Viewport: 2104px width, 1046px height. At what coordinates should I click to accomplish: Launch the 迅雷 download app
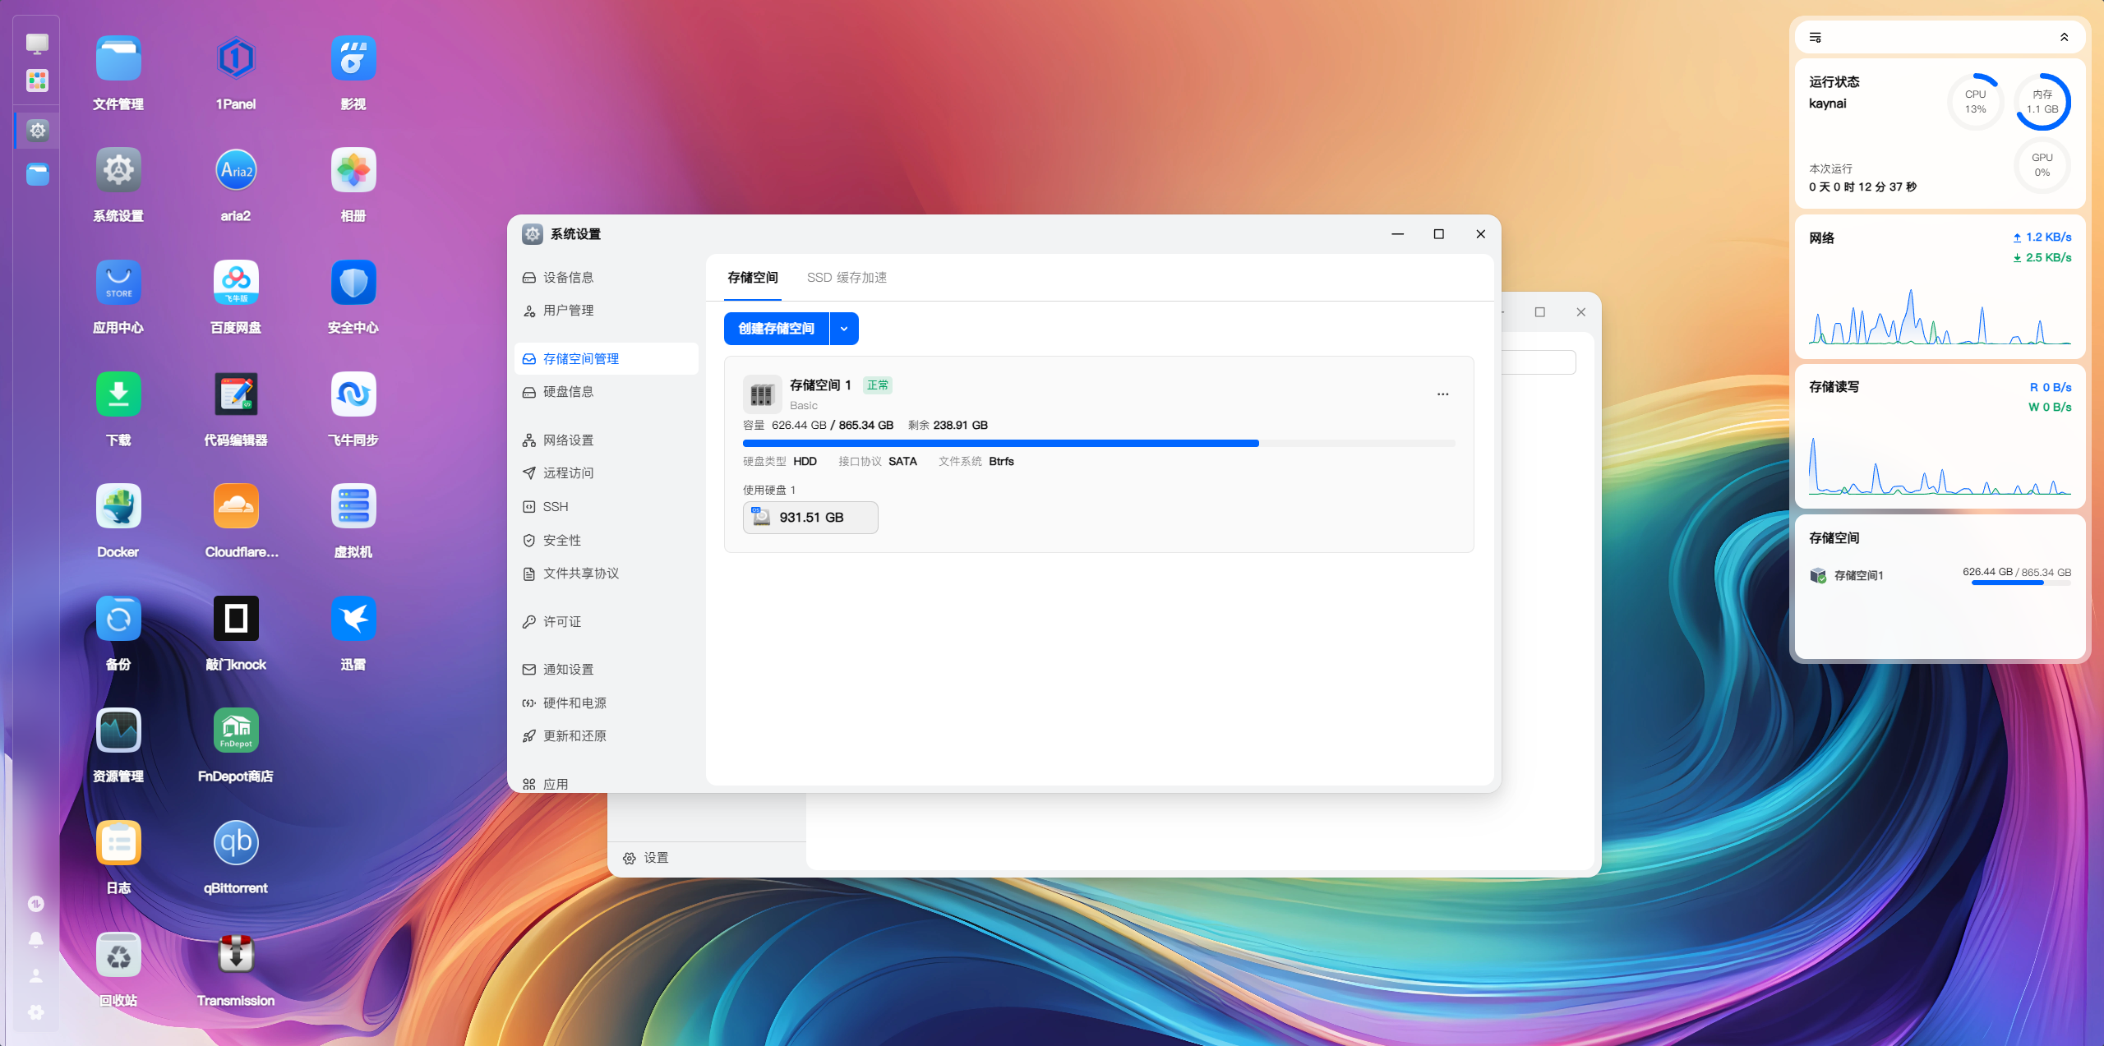[353, 619]
